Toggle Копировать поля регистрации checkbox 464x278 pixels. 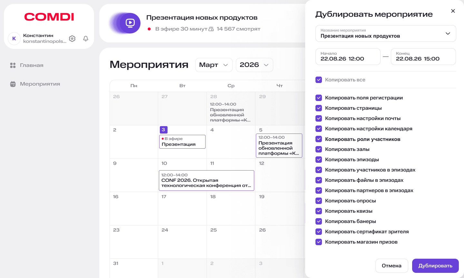[319, 98]
